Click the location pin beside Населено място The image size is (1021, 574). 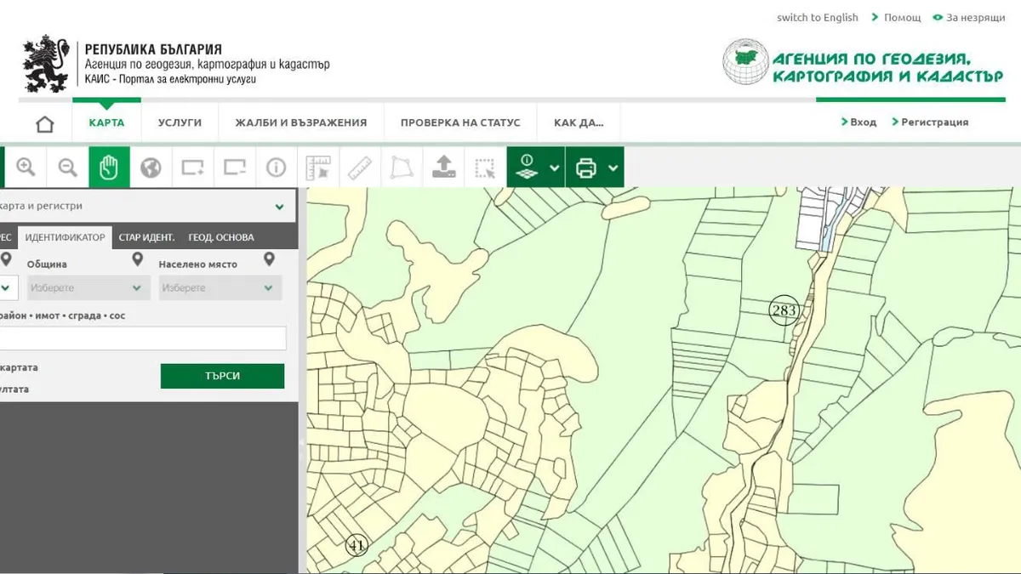coord(270,260)
